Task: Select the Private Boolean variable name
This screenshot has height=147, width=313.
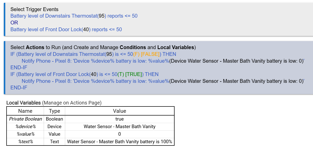Action: [x=25, y=119]
